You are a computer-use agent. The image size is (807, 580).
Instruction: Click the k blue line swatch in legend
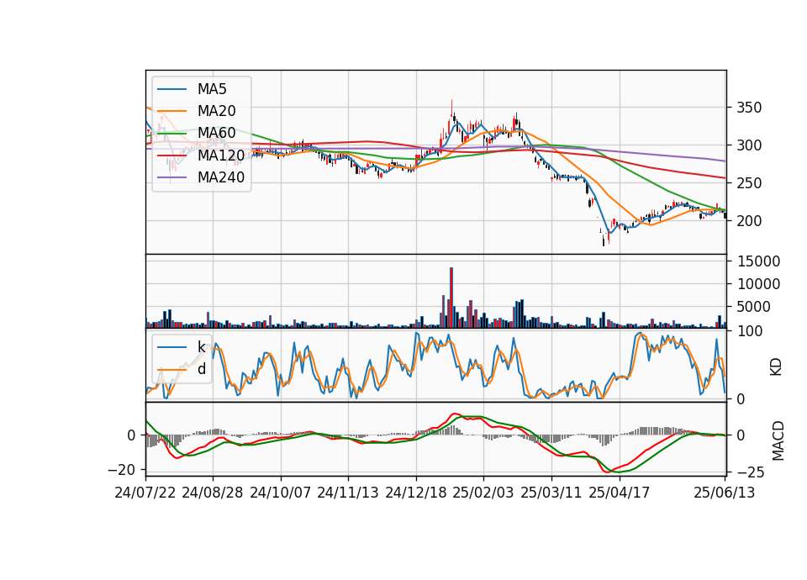171,347
